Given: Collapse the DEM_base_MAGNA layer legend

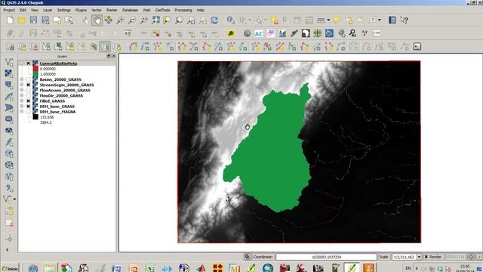Looking at the screenshot, I should tap(22, 112).
